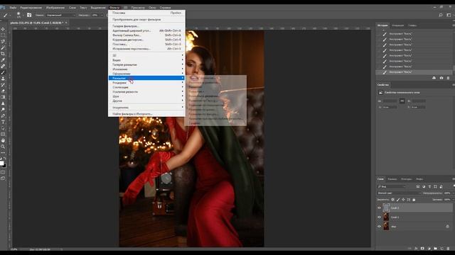Expand the Рендеринг submenu
The width and height of the screenshot is (455, 255).
click(x=146, y=83)
